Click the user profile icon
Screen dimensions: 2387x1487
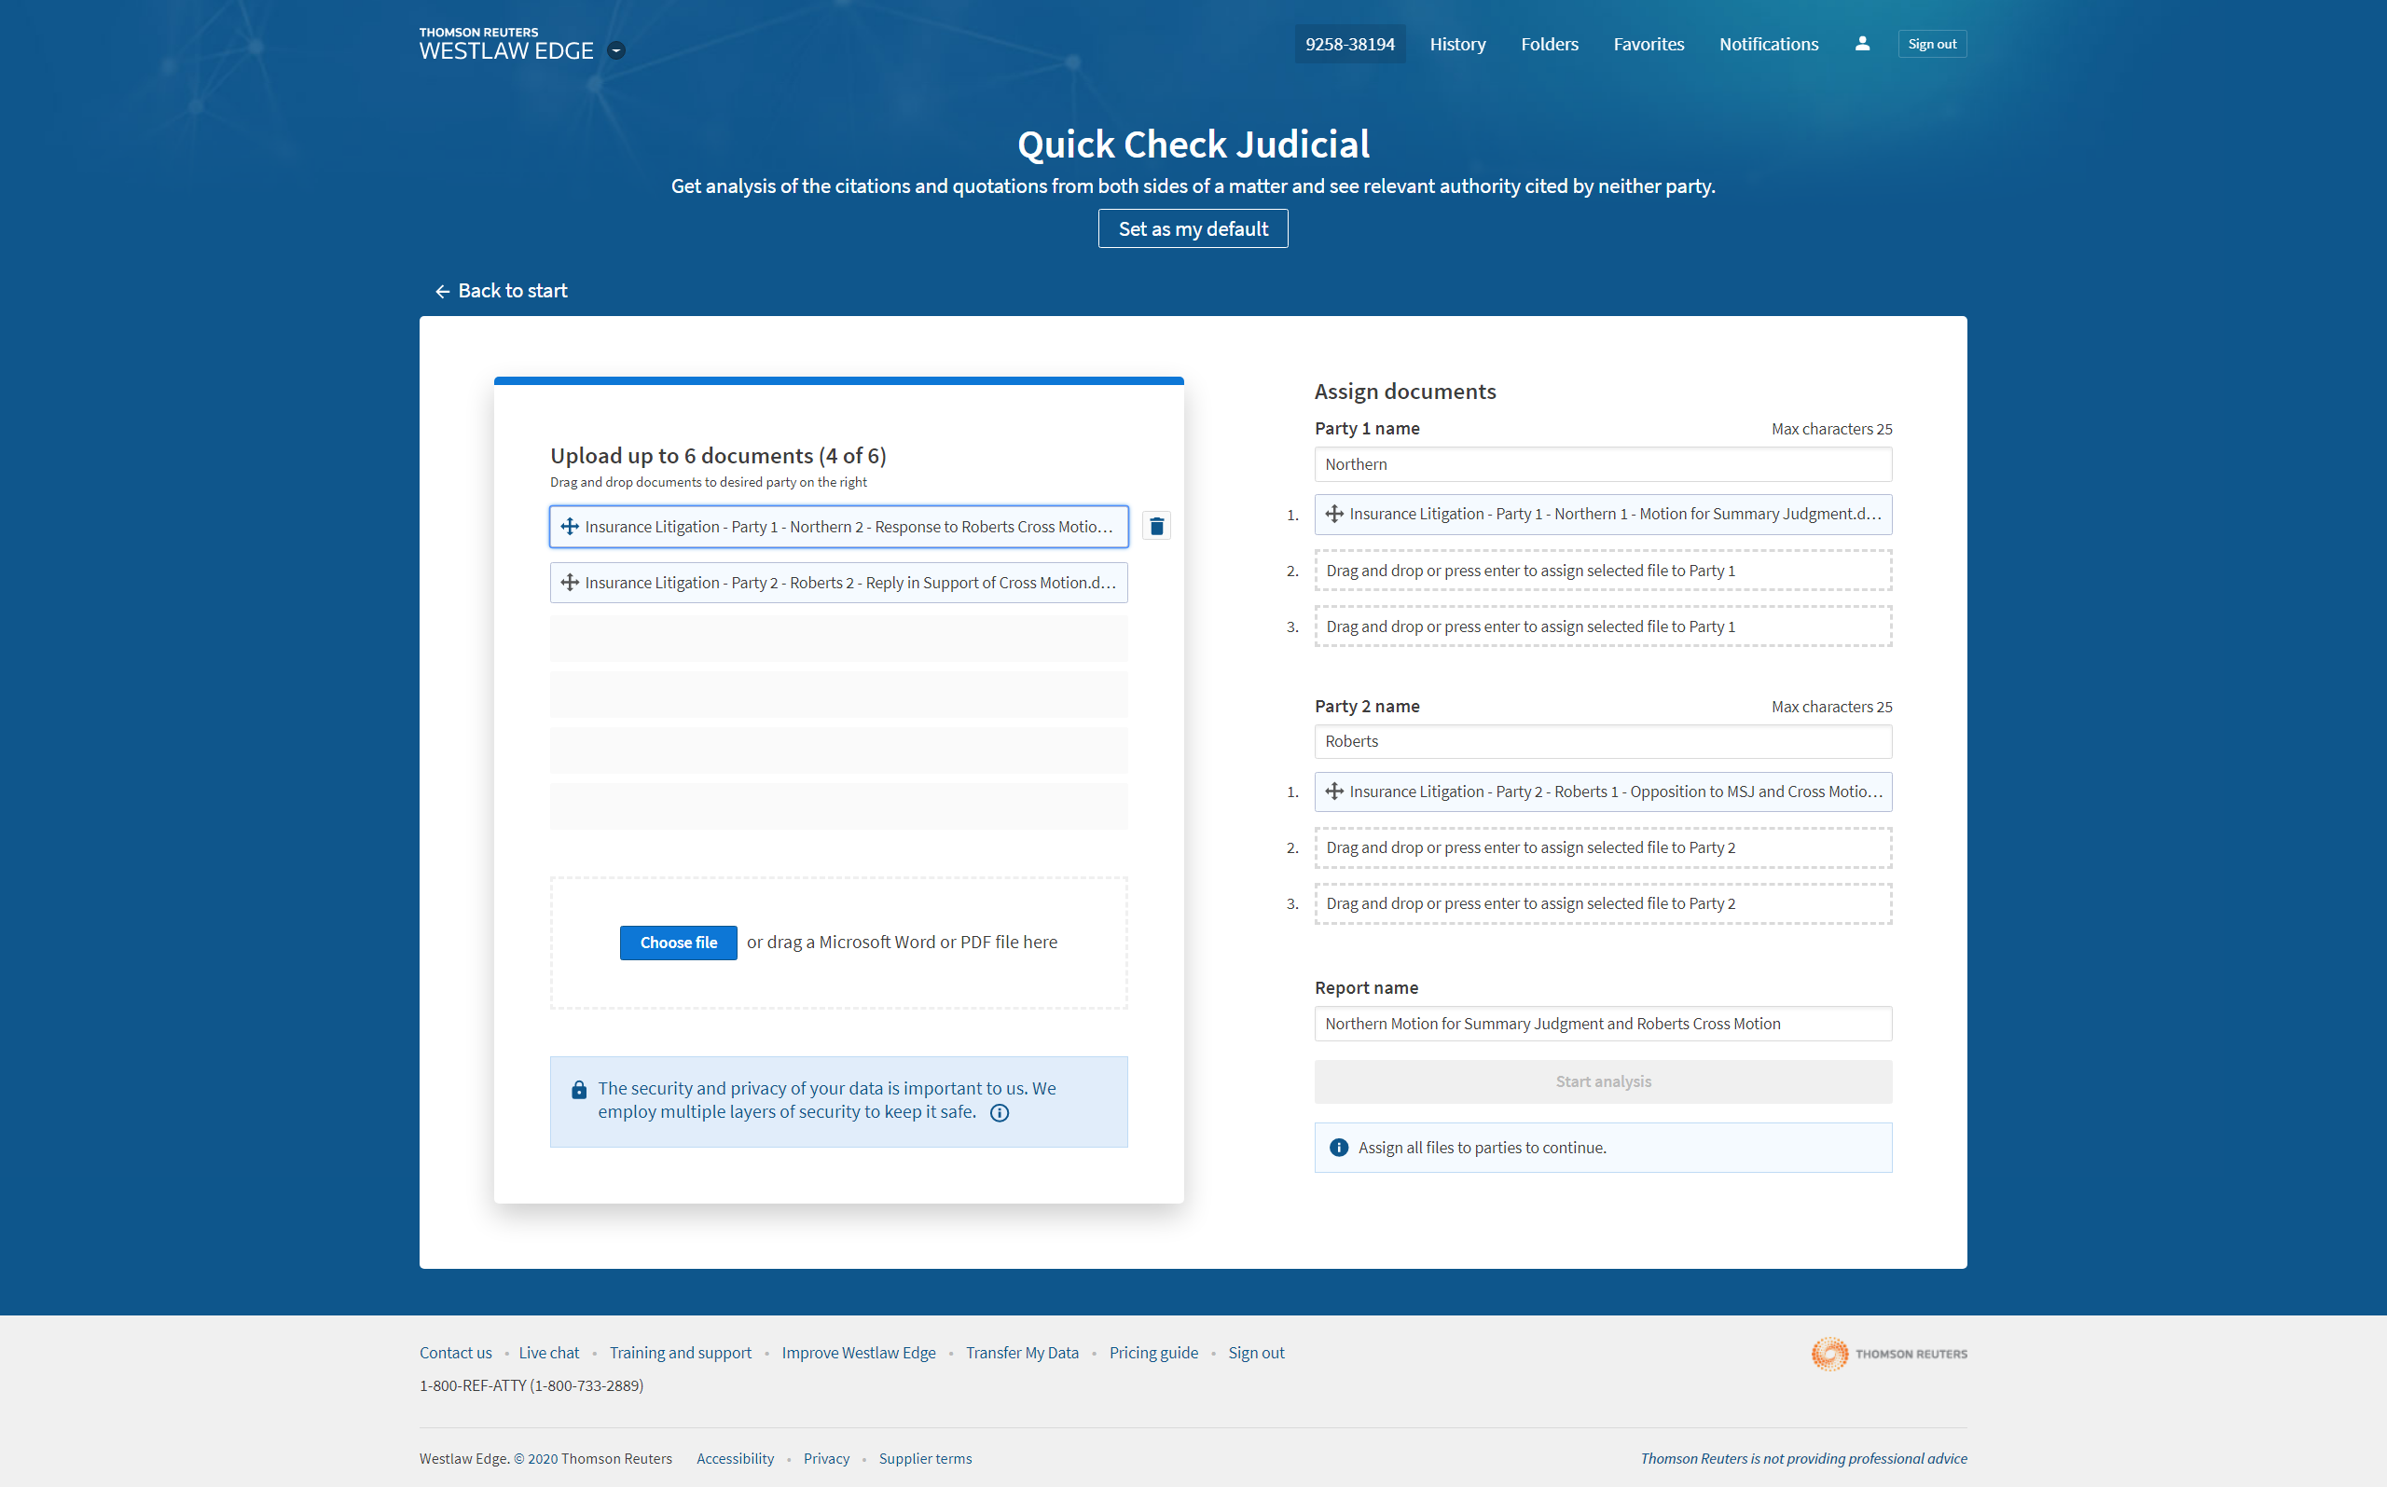click(1861, 43)
